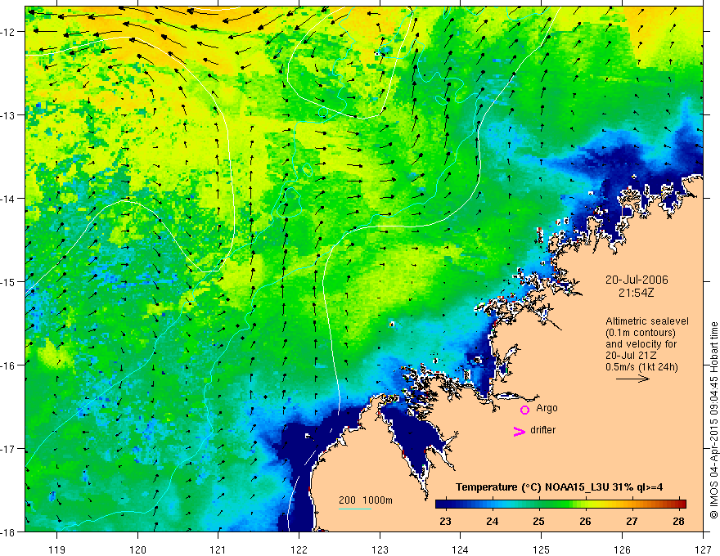
Task: Click the time label 21:54Z
Action: [636, 293]
